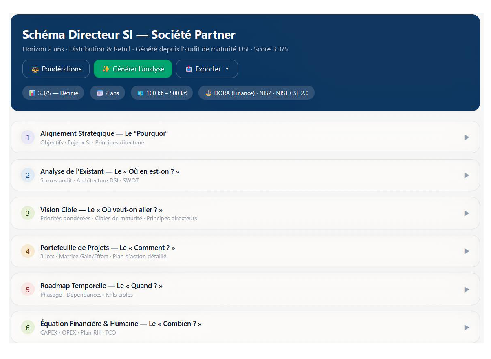Click the calendar icon in 2 ans badge
This screenshot has width=491, height=359.
pyautogui.click(x=100, y=93)
